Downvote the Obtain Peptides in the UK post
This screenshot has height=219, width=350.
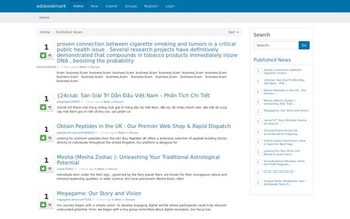[x=50, y=138]
